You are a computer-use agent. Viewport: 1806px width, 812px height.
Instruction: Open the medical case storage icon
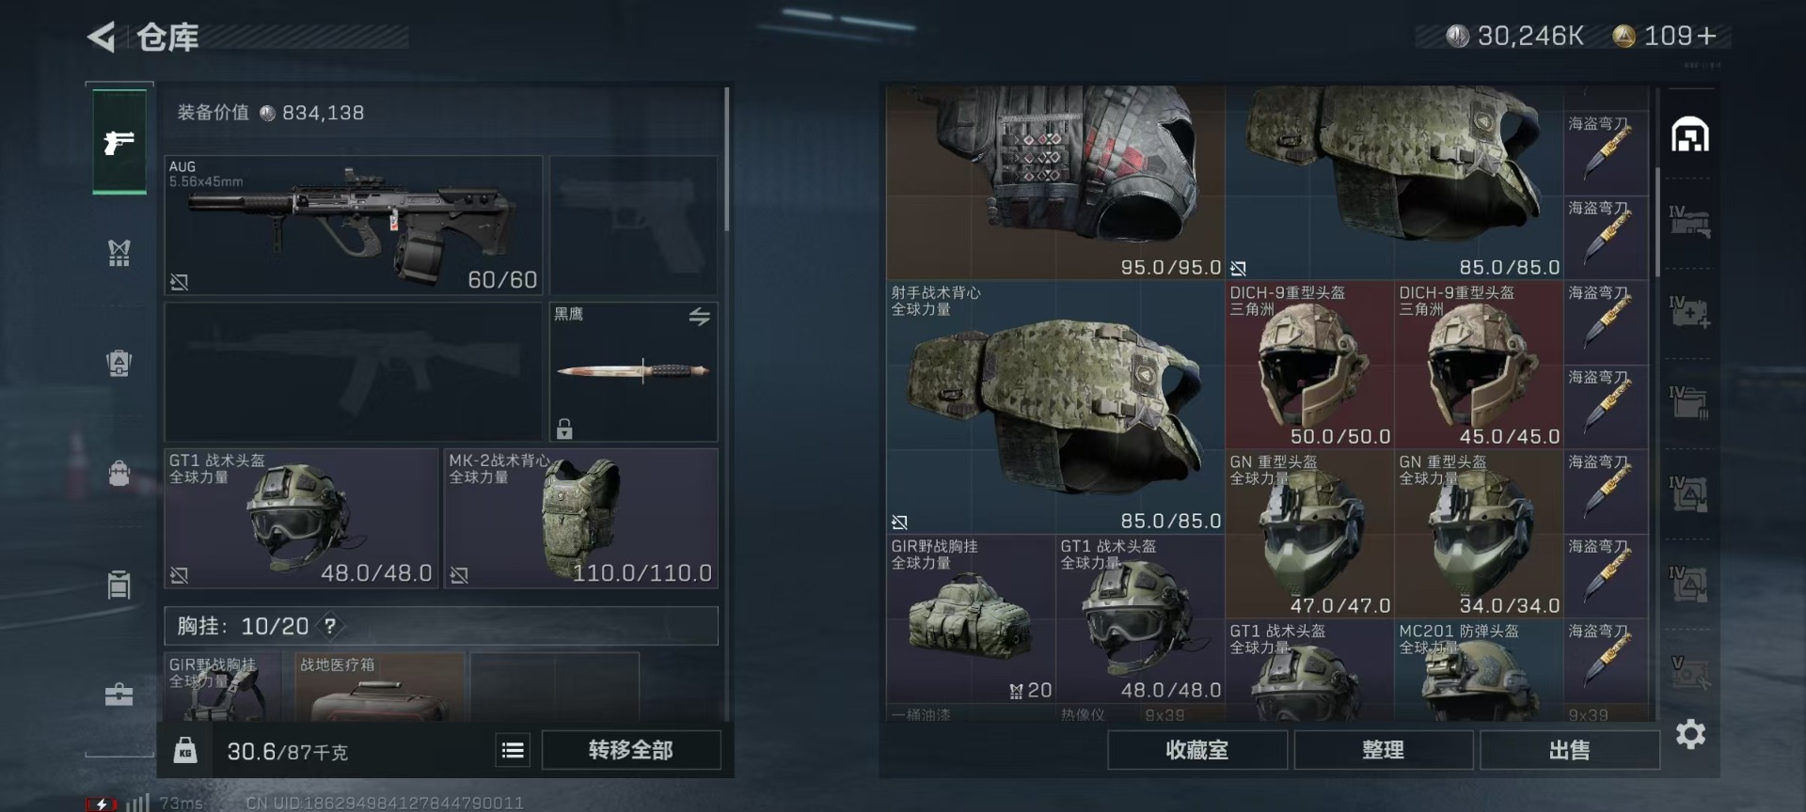[1689, 312]
